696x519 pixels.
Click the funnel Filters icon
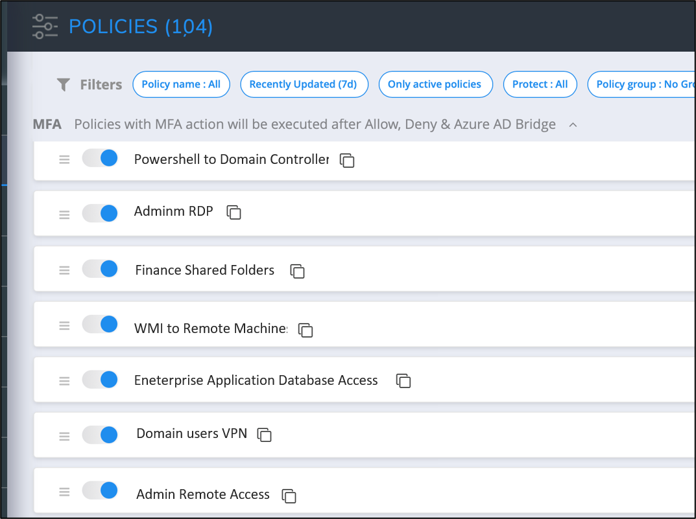63,85
